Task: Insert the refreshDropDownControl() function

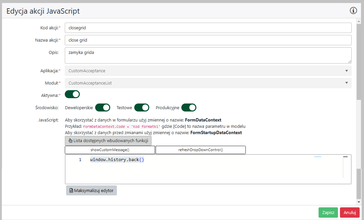Action: pos(200,150)
